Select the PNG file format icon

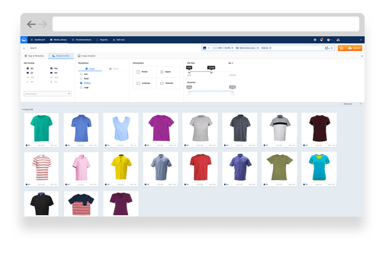click(51, 68)
